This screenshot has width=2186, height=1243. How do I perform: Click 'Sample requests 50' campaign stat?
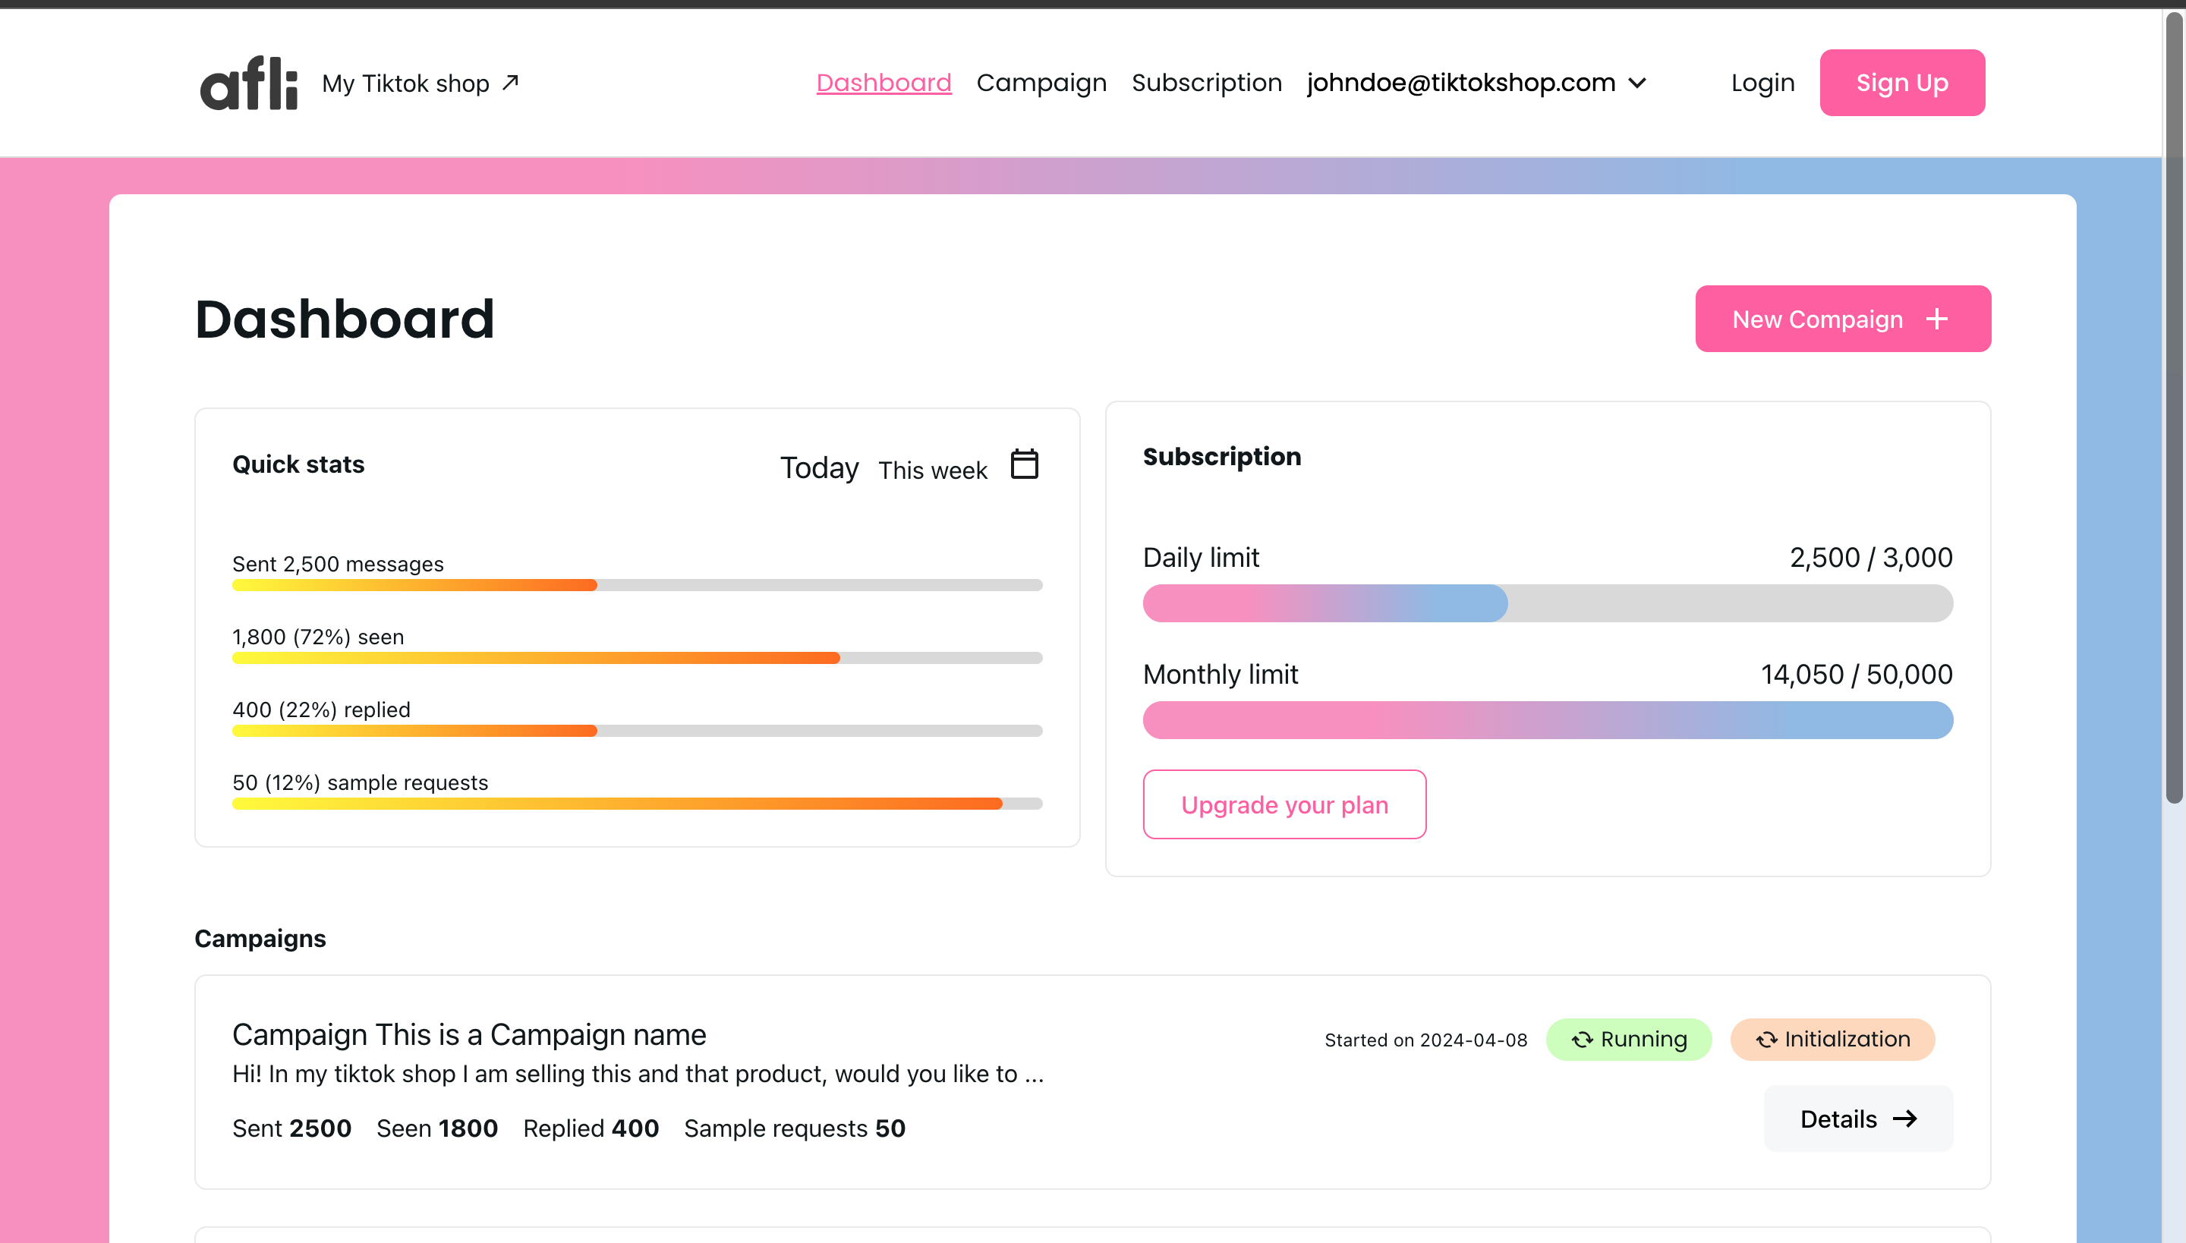tap(794, 1128)
